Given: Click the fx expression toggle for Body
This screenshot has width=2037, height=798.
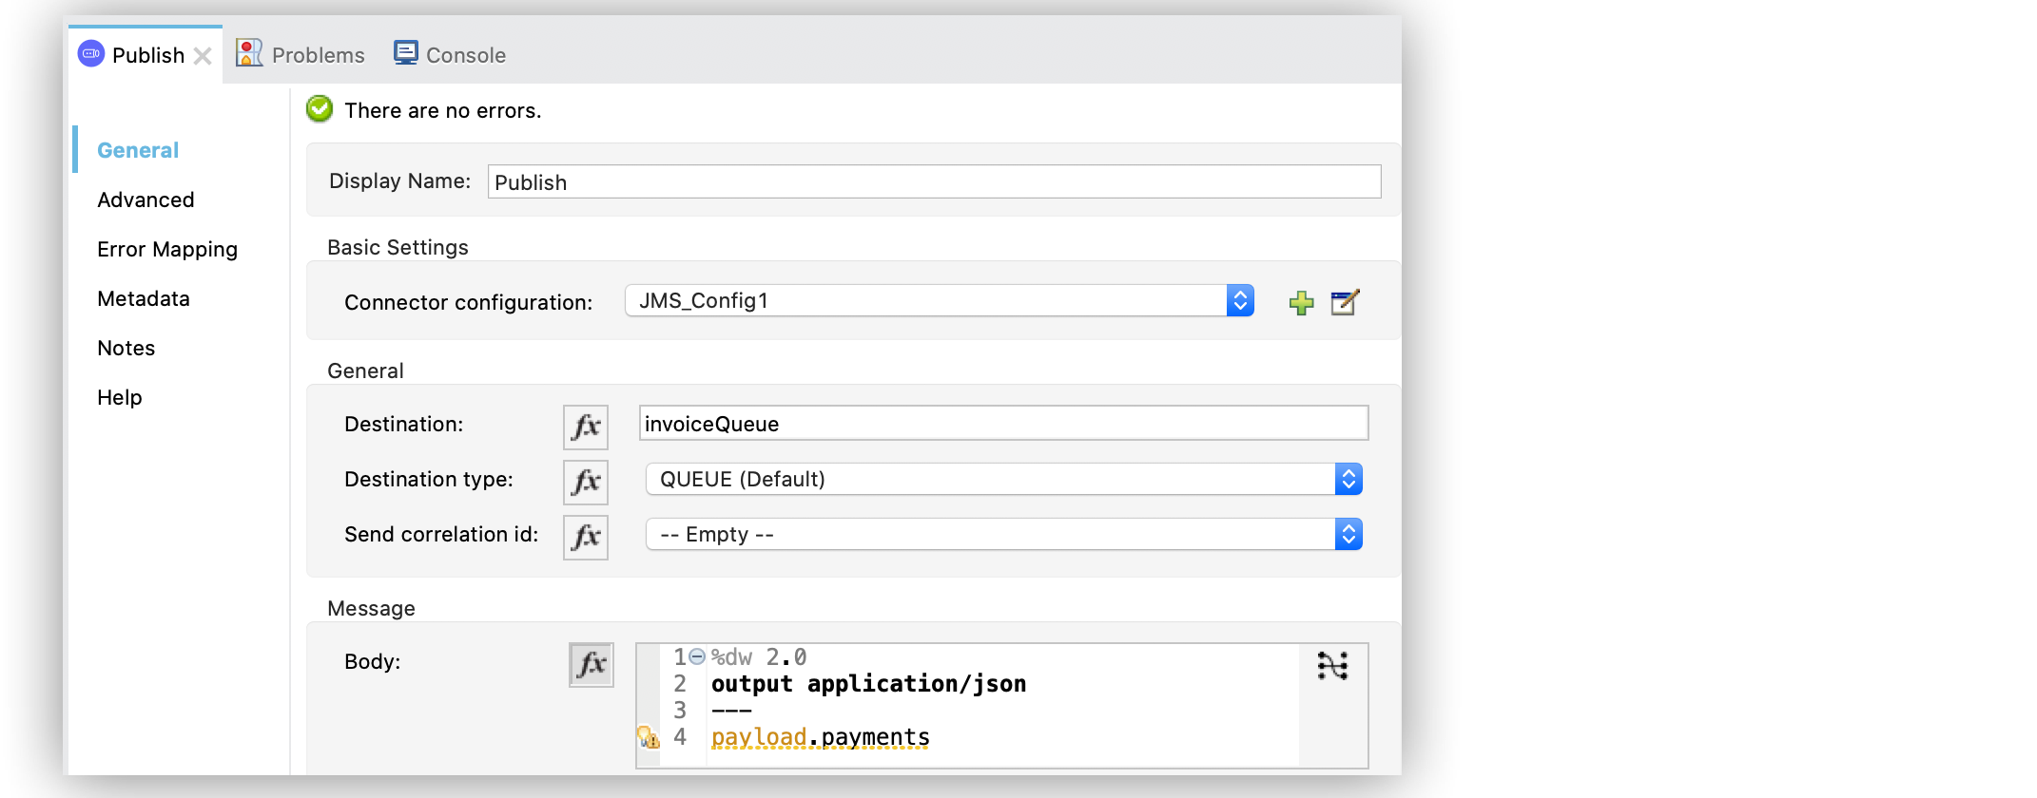Looking at the screenshot, I should click(591, 665).
